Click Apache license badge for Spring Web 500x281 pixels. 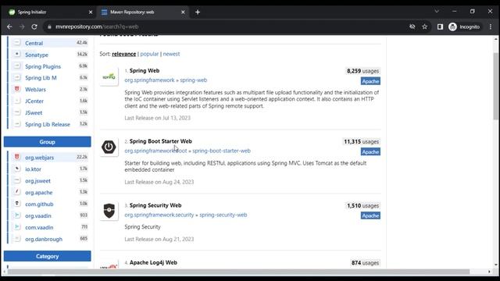click(370, 81)
